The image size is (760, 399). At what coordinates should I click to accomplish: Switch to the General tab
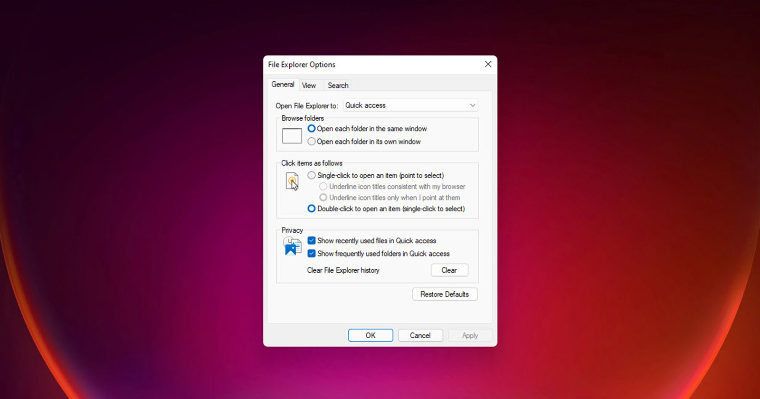283,85
